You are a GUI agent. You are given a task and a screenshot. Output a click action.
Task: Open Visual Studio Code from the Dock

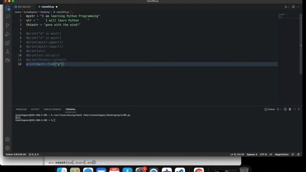tap(180, 170)
